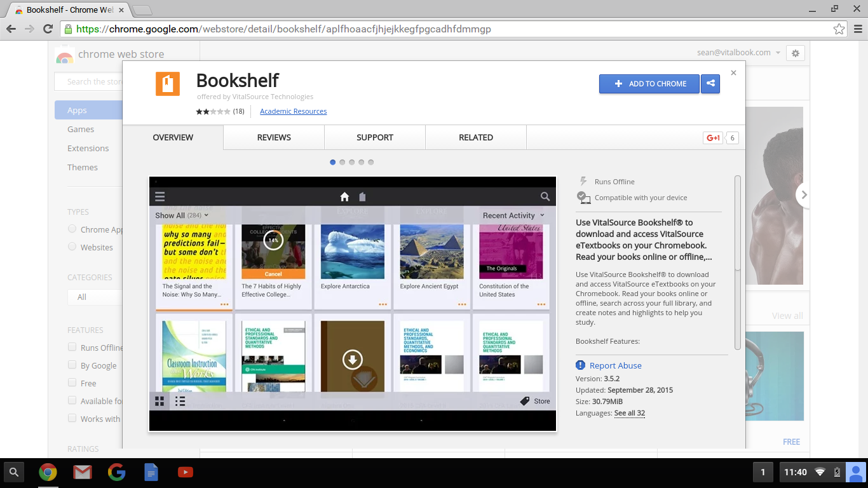Open the ChromeOS launcher search icon
The height and width of the screenshot is (488, 868).
click(x=14, y=472)
